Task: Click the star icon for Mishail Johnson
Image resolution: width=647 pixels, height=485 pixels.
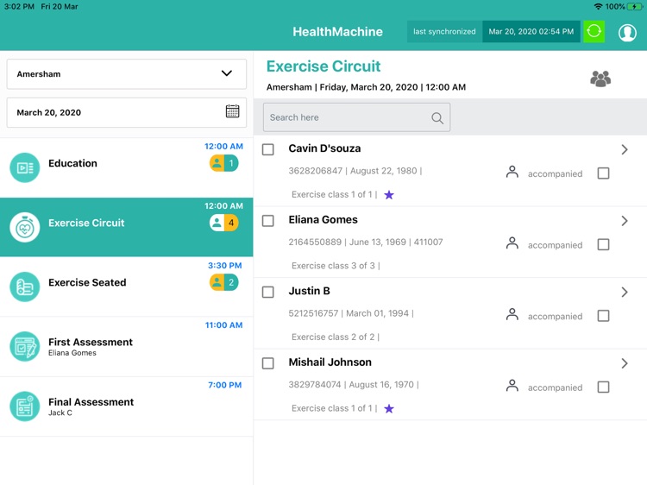Action: (389, 409)
